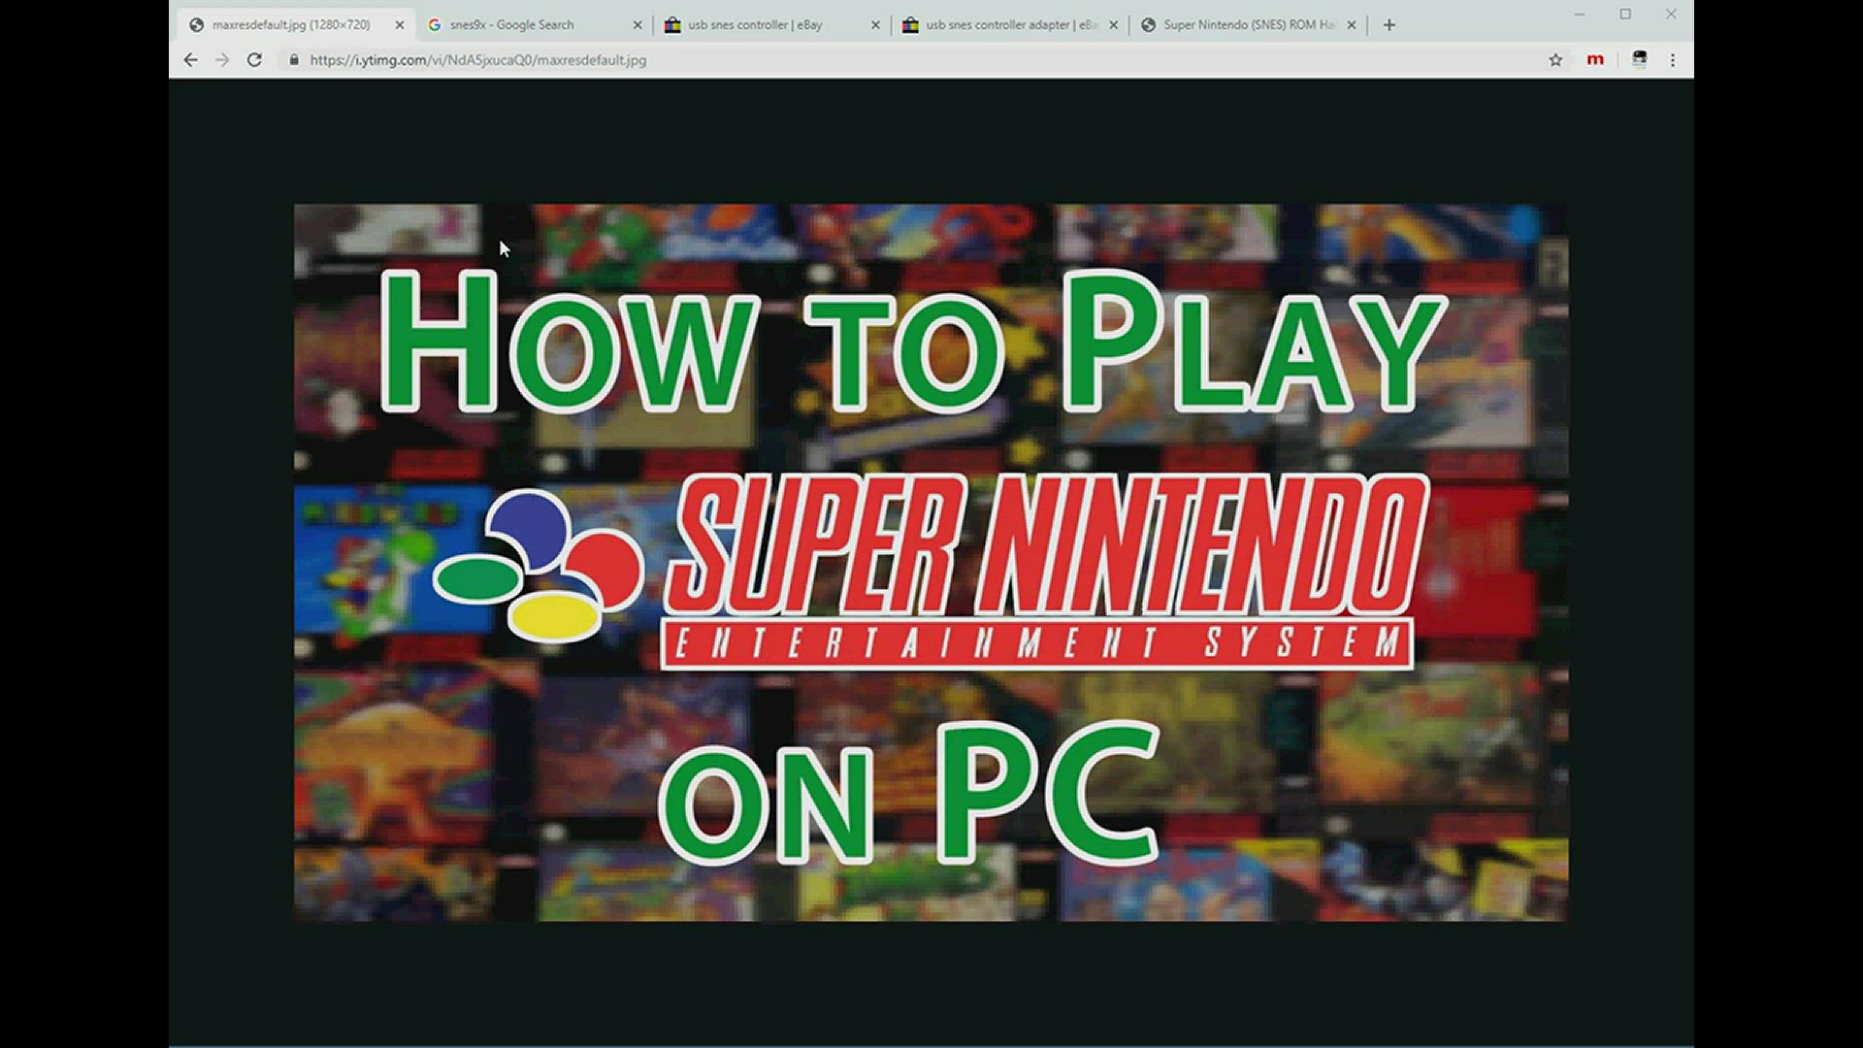Close the usb snes controller adapter tab
The height and width of the screenshot is (1048, 1863).
[x=1113, y=25]
